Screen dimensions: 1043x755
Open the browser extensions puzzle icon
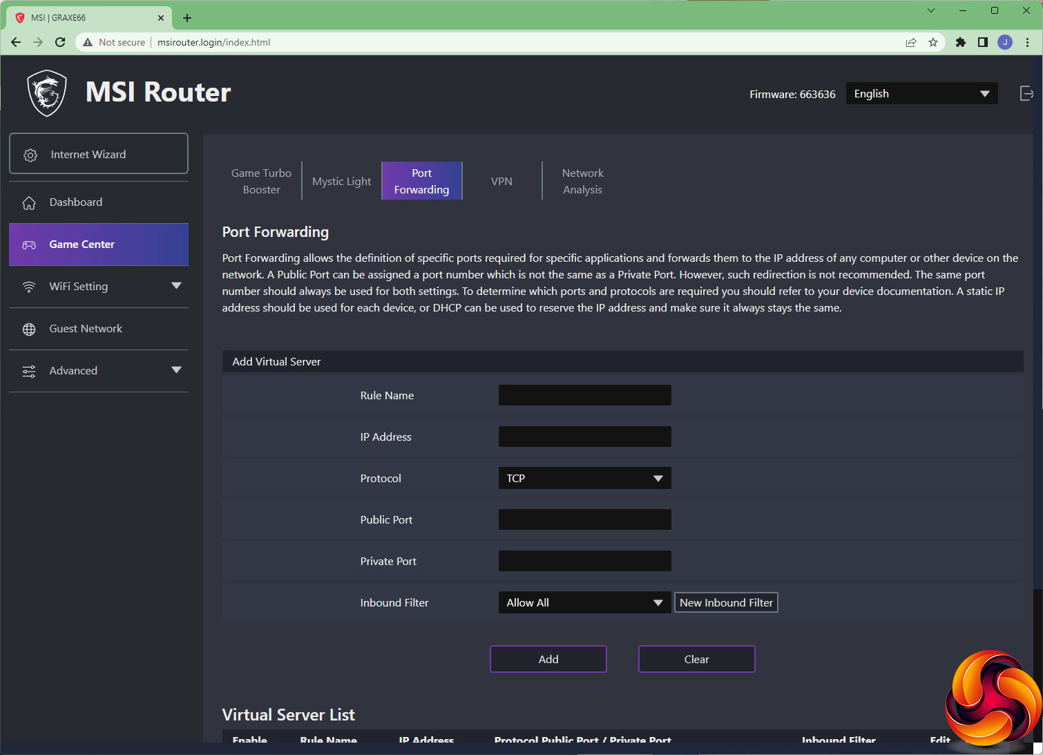[960, 42]
